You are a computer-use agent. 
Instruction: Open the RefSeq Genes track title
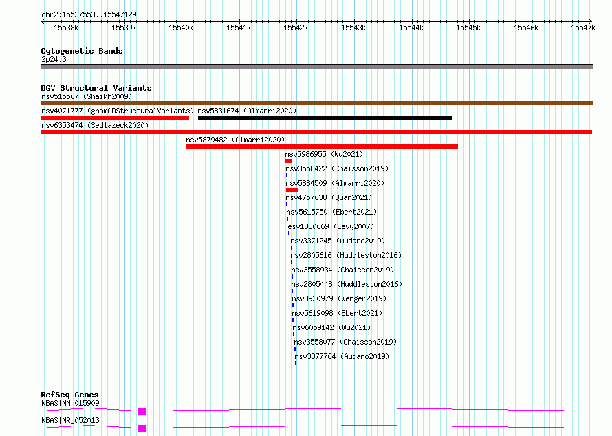(x=69, y=395)
